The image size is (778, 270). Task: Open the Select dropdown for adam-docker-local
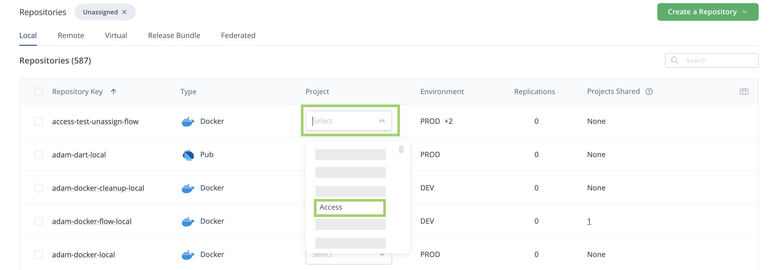click(x=349, y=254)
